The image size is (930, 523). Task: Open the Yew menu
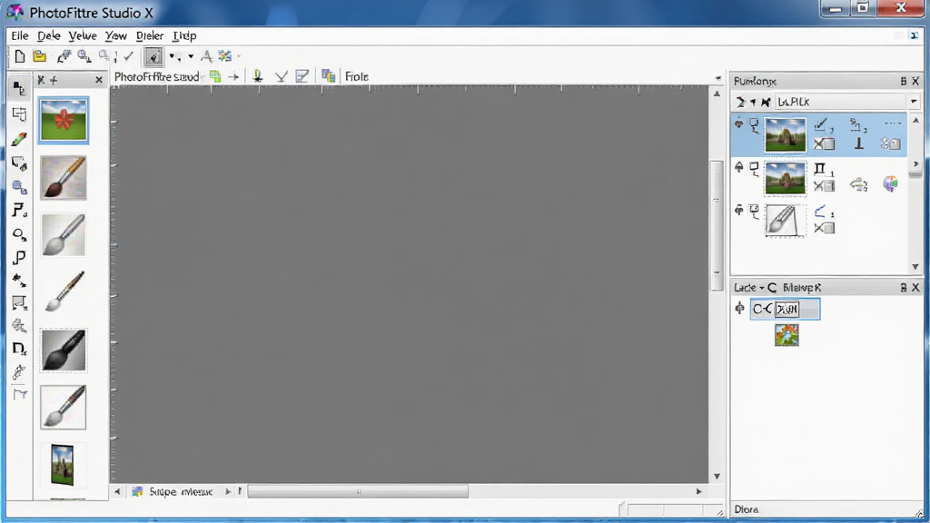[x=115, y=35]
